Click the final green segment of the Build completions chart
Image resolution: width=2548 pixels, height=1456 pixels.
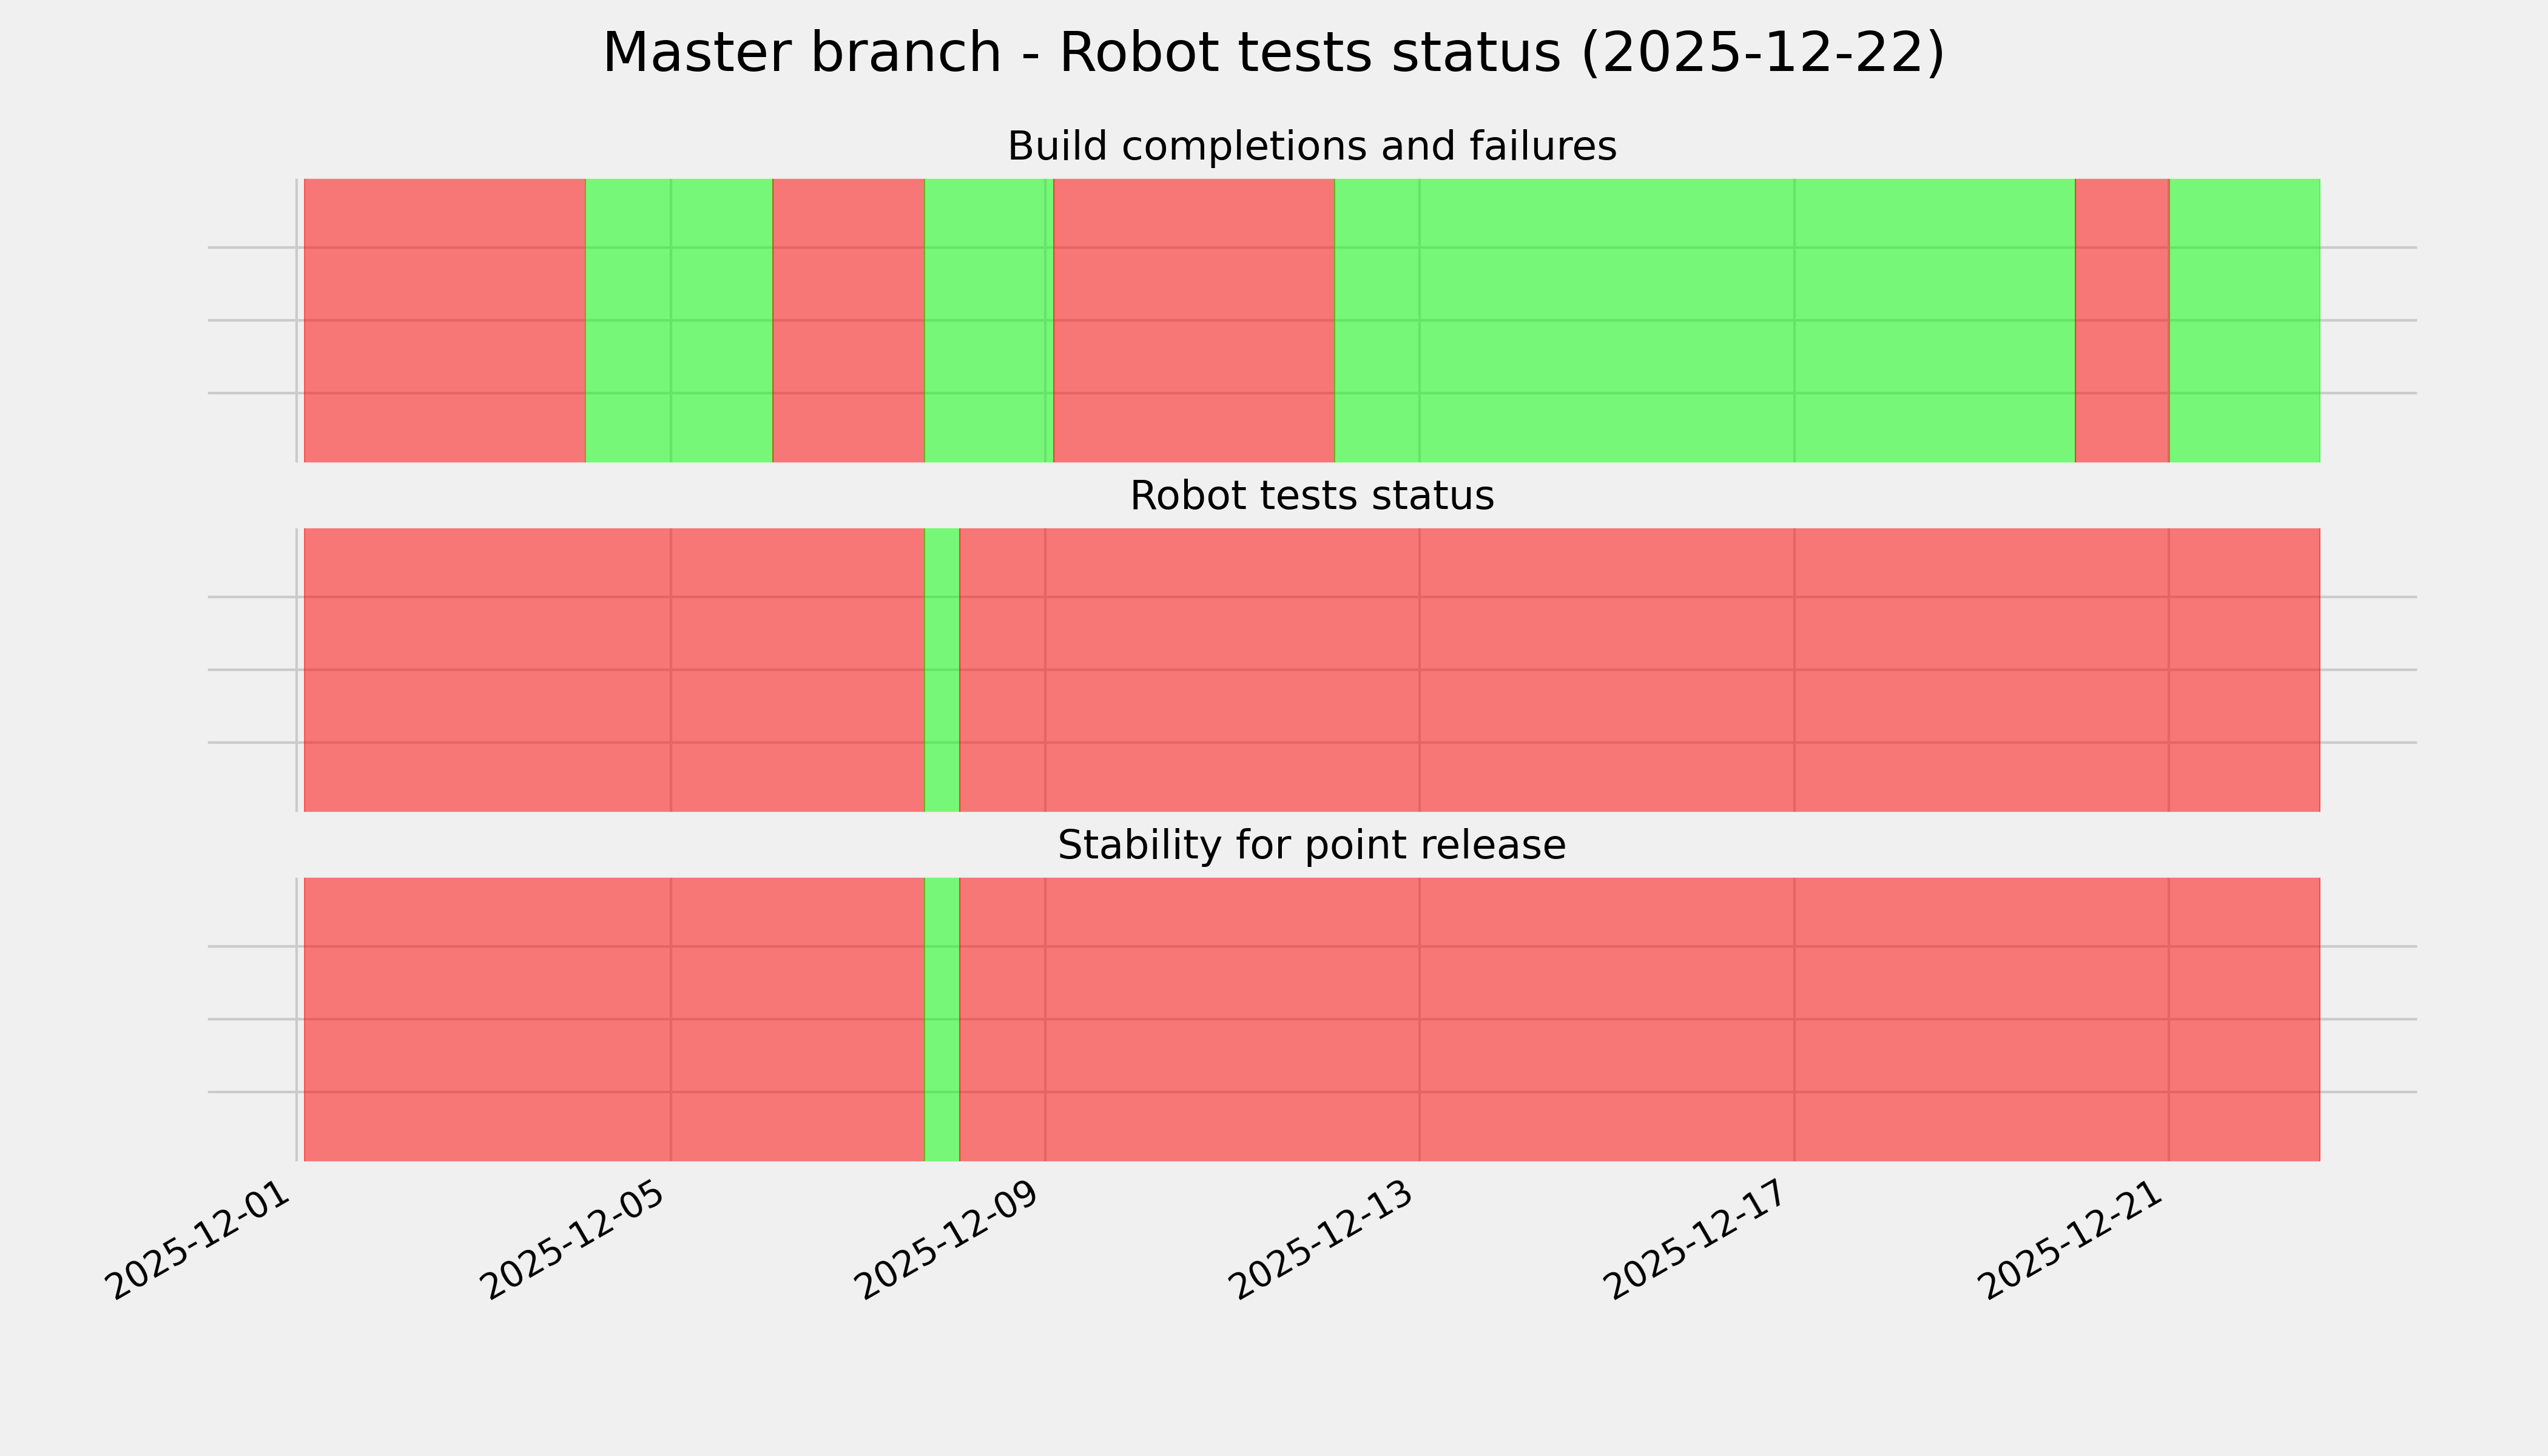(x=2244, y=320)
